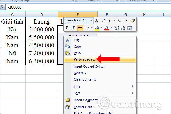Choose Clear Contents menu entry

point(100,79)
